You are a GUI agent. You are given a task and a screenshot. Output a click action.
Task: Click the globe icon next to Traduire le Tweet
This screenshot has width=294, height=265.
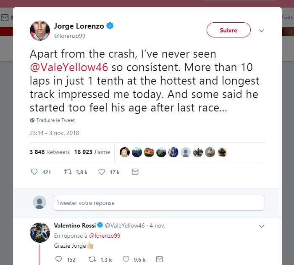(x=32, y=120)
